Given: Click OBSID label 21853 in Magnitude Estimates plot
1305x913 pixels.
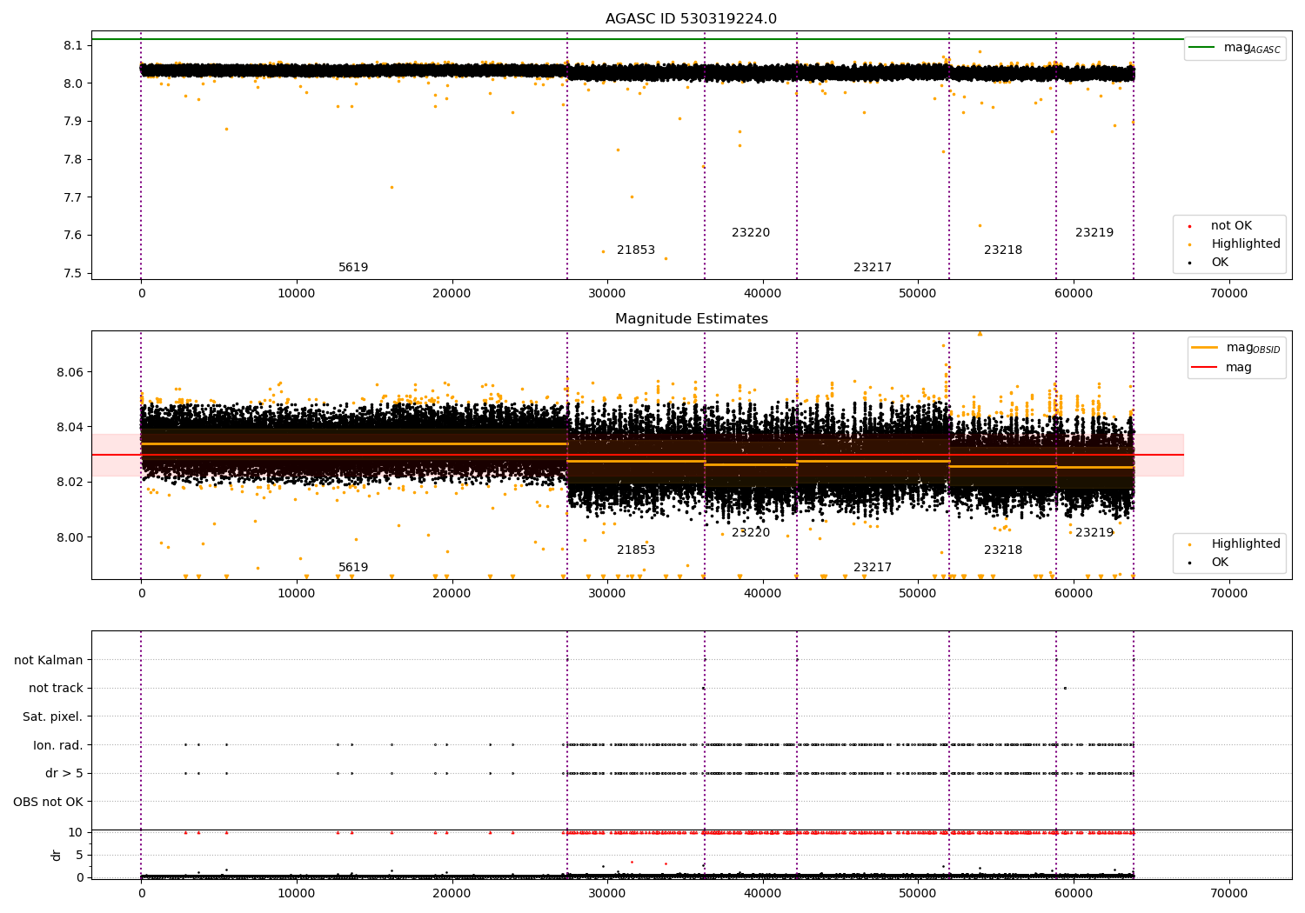Looking at the screenshot, I should [636, 550].
